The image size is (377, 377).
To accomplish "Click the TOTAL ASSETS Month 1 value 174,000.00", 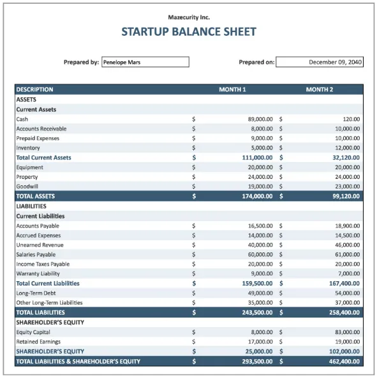I will [257, 196].
